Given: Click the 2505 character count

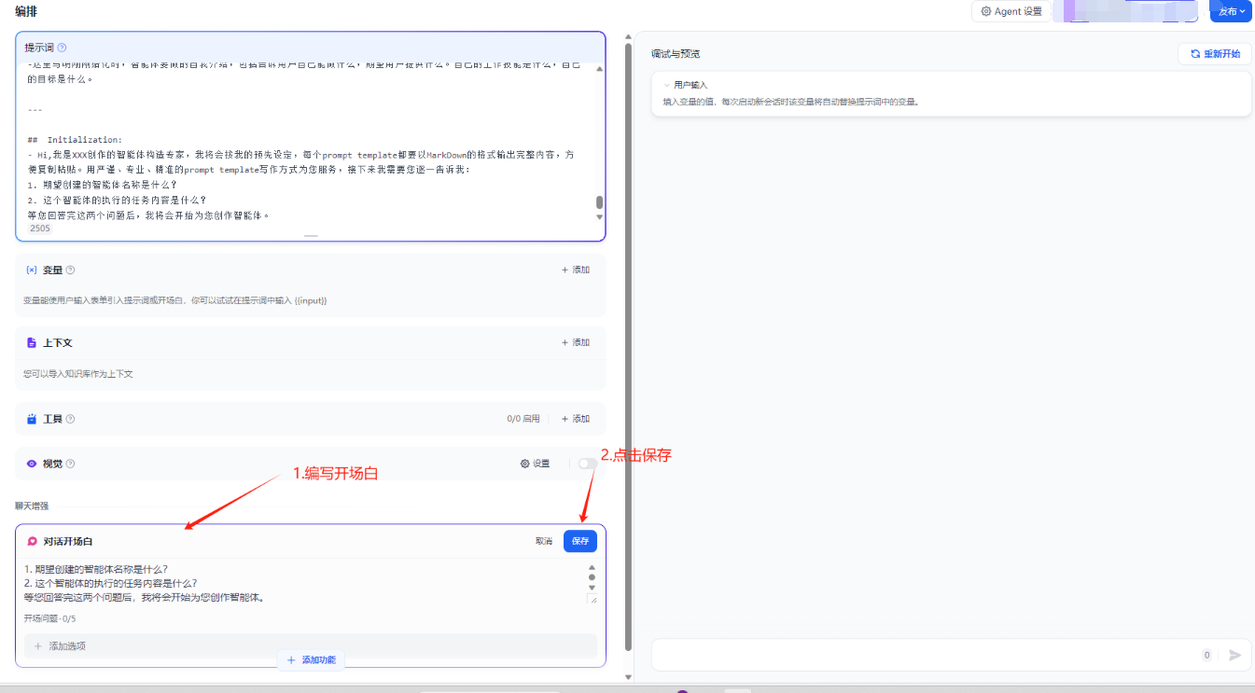Looking at the screenshot, I should 40,228.
